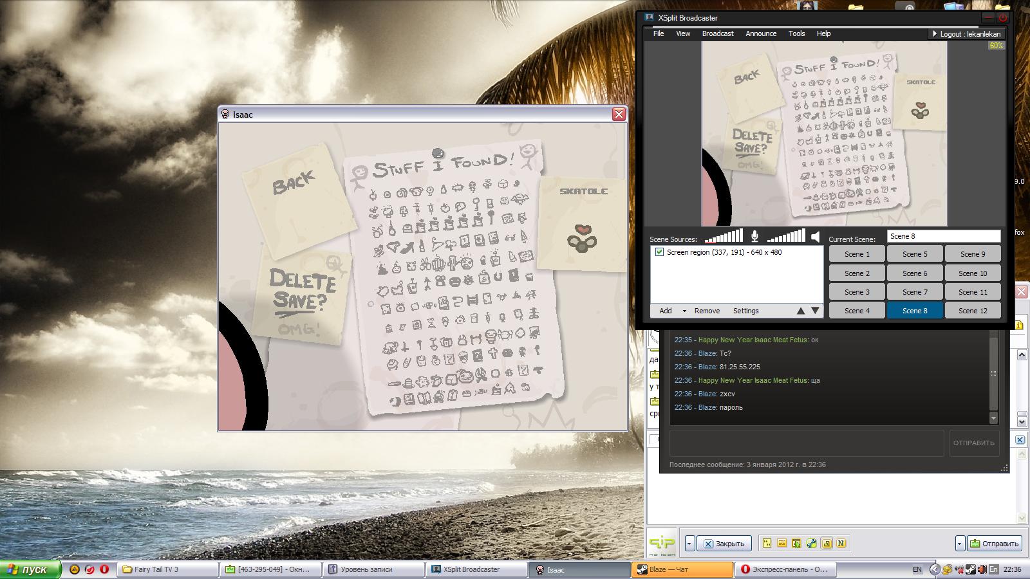Toggle the Screen region source checkbox

(x=659, y=252)
